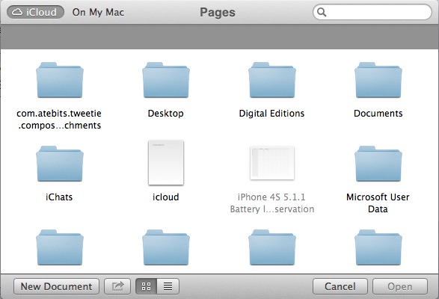Click the Share arrow button
This screenshot has width=439, height=299.
[x=117, y=286]
